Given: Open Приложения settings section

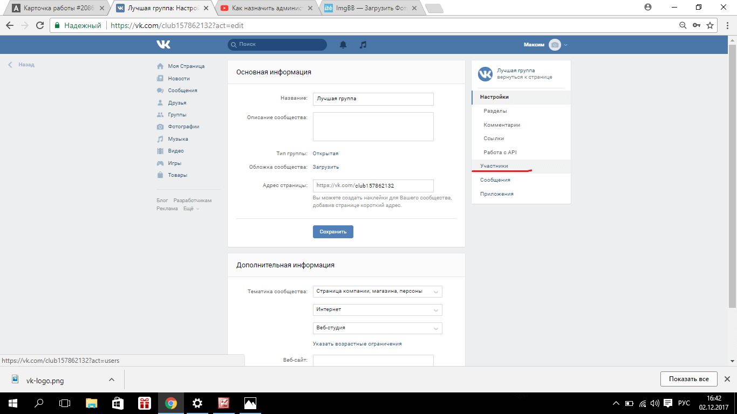Looking at the screenshot, I should pyautogui.click(x=521, y=194).
